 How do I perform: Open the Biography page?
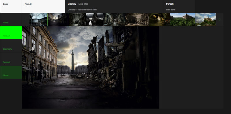11,46
